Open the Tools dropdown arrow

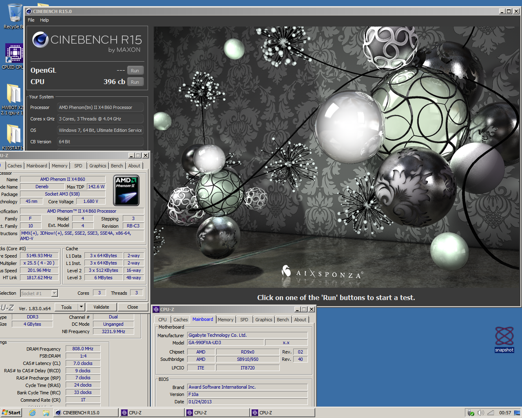[81, 307]
